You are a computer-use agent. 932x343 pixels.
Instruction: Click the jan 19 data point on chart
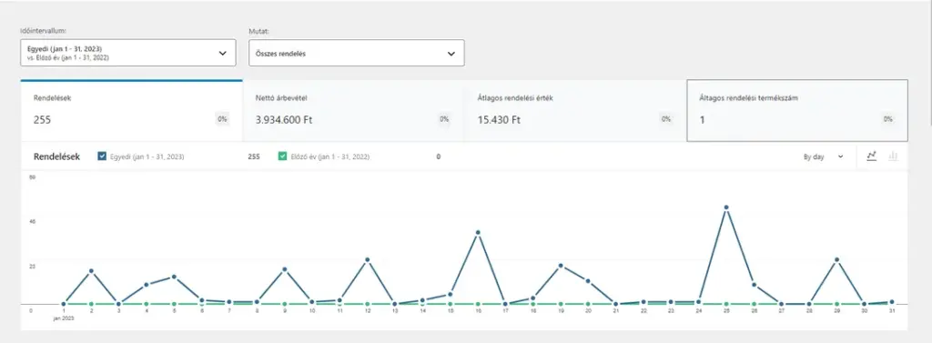(x=561, y=266)
